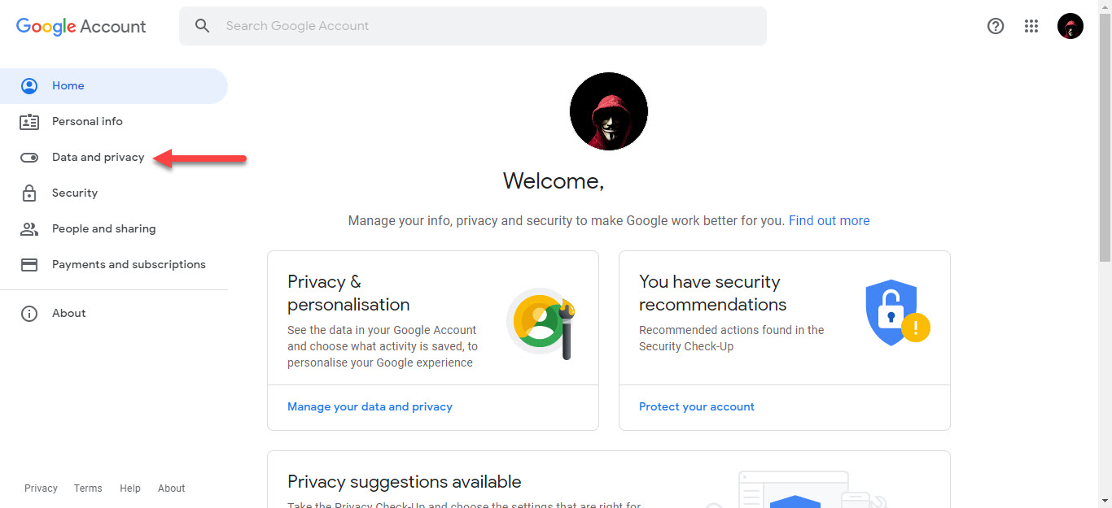Click the About info circle icon

(x=29, y=314)
